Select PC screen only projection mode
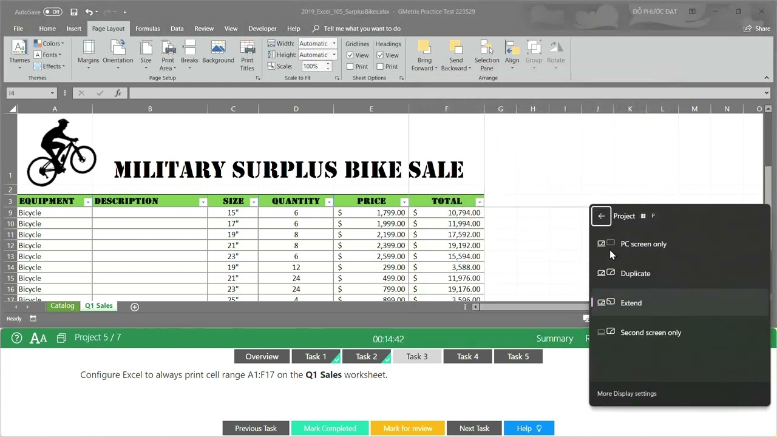 [680, 244]
